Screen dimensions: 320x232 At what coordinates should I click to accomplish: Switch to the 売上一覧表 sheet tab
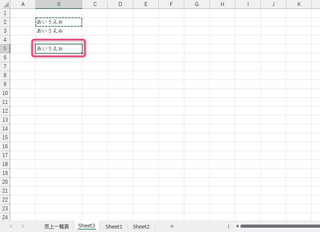coord(57,226)
